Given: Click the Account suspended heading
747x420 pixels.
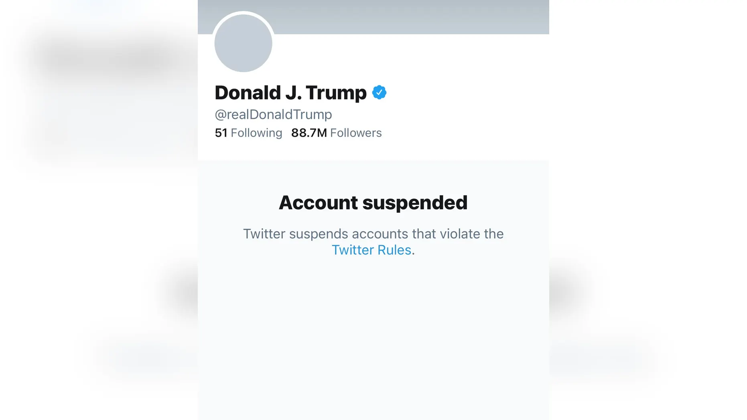Looking at the screenshot, I should click(373, 202).
